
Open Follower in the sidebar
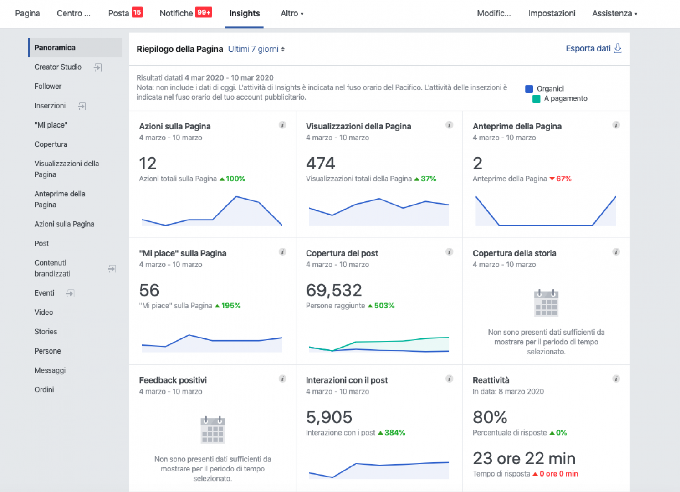coord(48,87)
